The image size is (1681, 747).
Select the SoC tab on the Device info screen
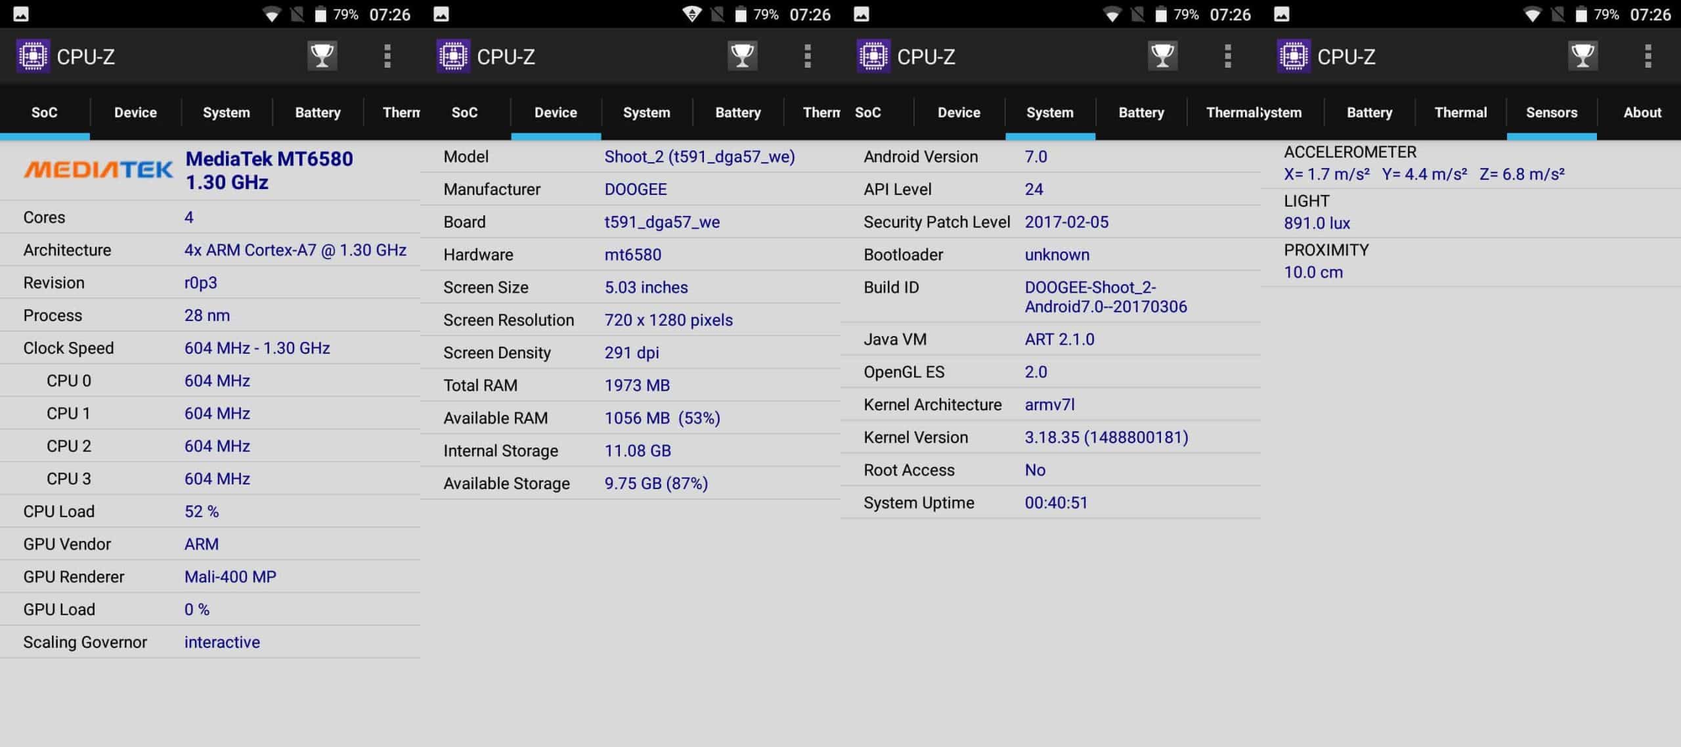point(465,112)
